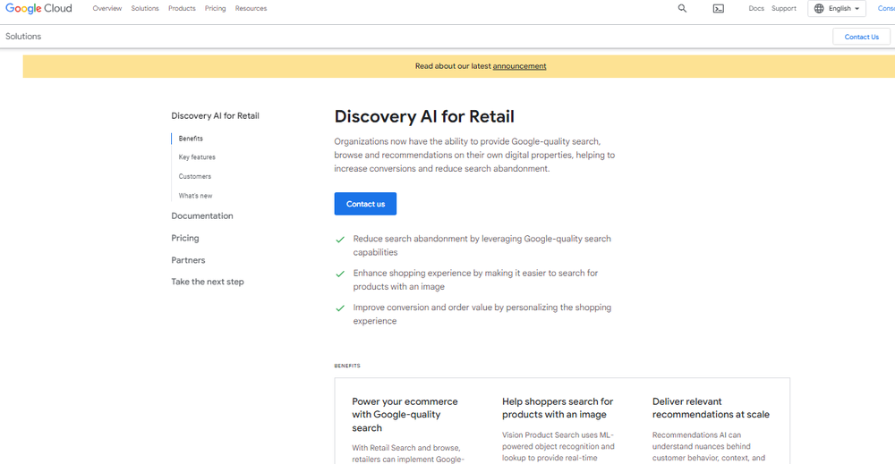895x464 pixels.
Task: Click the Google Cloud logo
Action: click(x=38, y=9)
